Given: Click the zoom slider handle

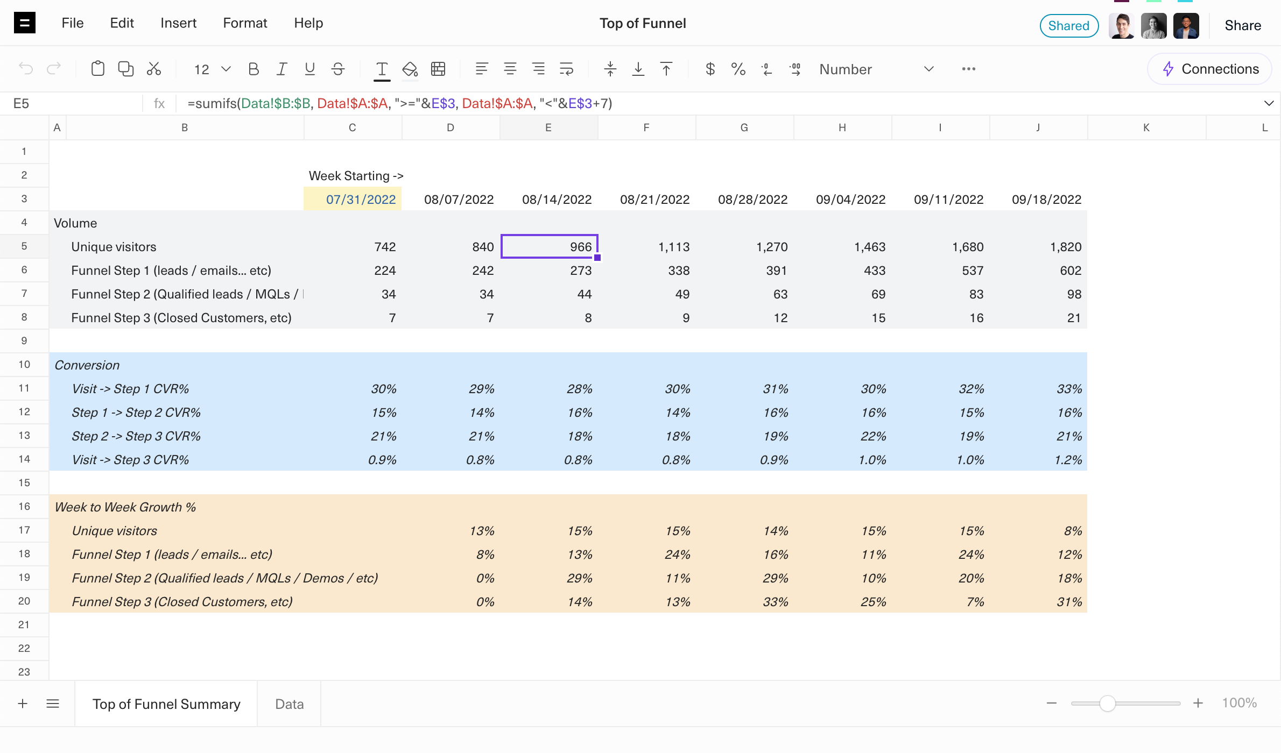Looking at the screenshot, I should pyautogui.click(x=1107, y=704).
